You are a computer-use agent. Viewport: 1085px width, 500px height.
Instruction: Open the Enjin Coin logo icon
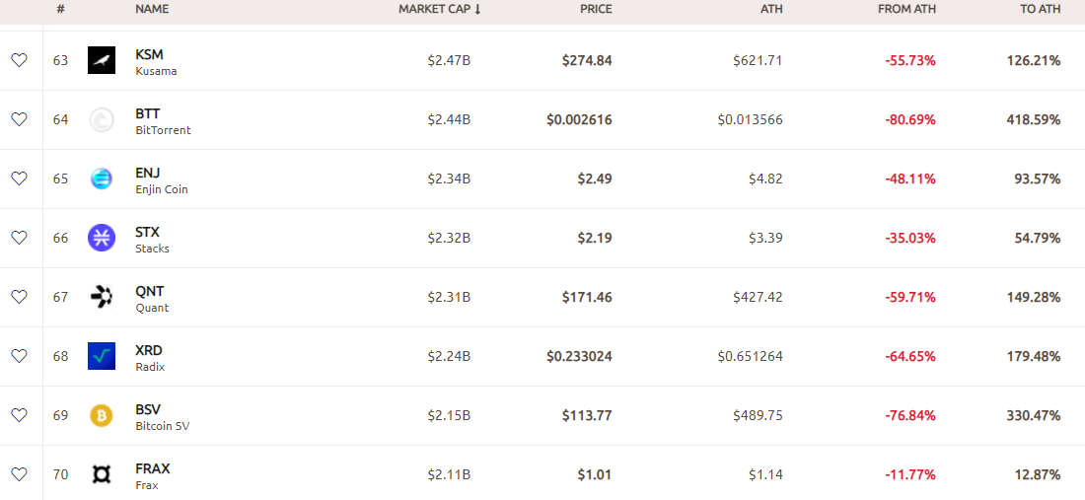tap(102, 179)
